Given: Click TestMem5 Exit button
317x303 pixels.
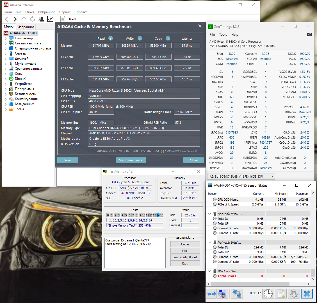Looking at the screenshot, I should [185, 263].
